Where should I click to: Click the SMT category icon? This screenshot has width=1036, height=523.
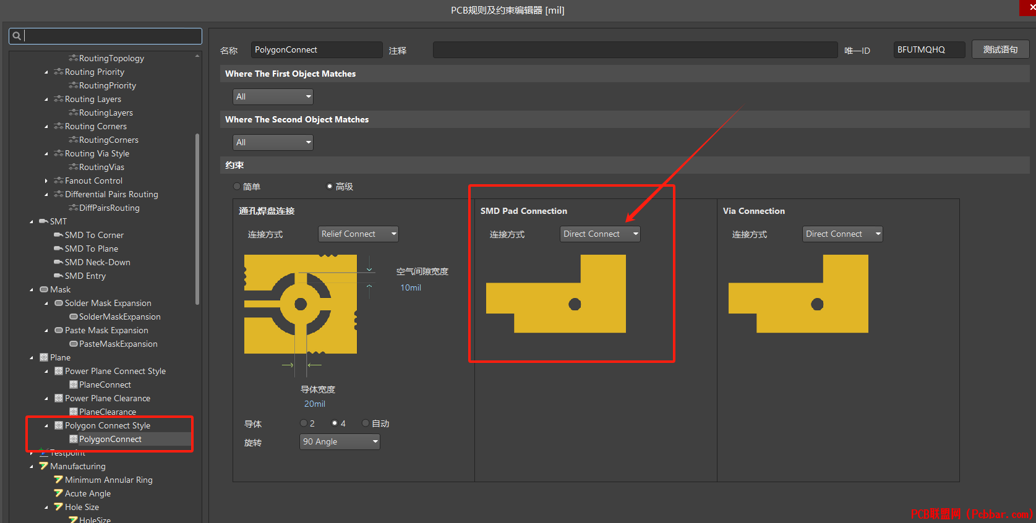pos(44,221)
